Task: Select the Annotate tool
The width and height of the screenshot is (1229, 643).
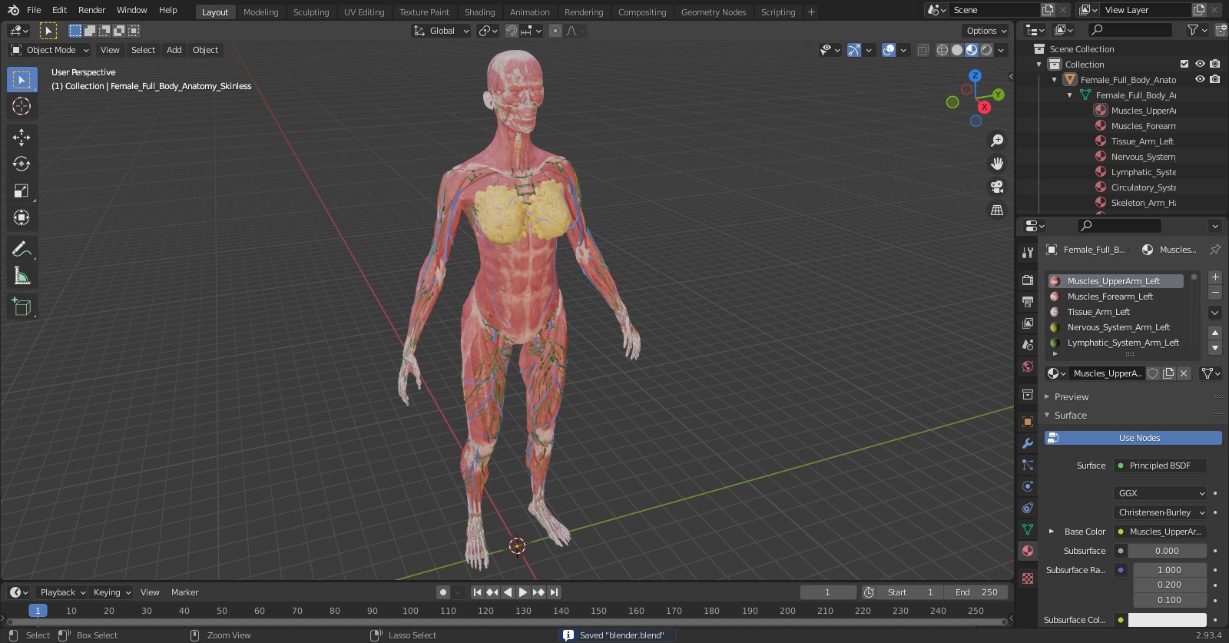Action: click(x=22, y=249)
